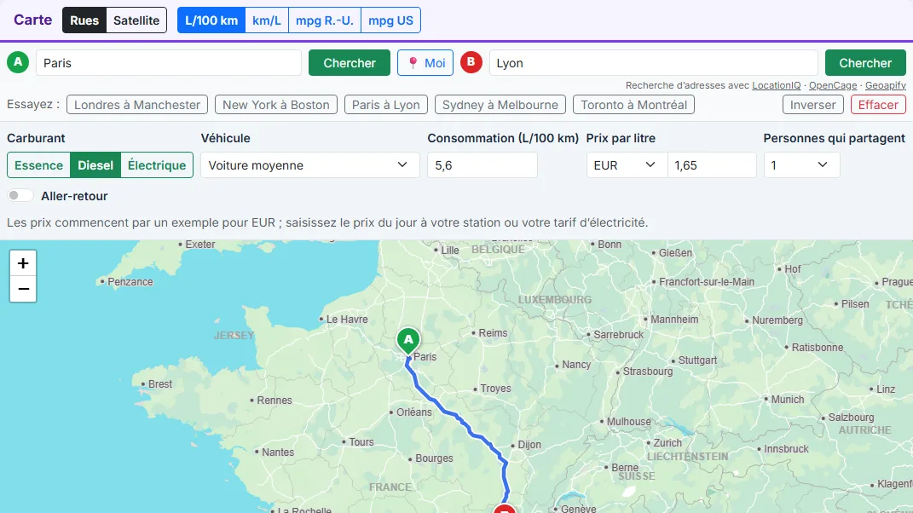The width and height of the screenshot is (913, 513).
Task: Click Inverser to swap locations
Action: 813,105
